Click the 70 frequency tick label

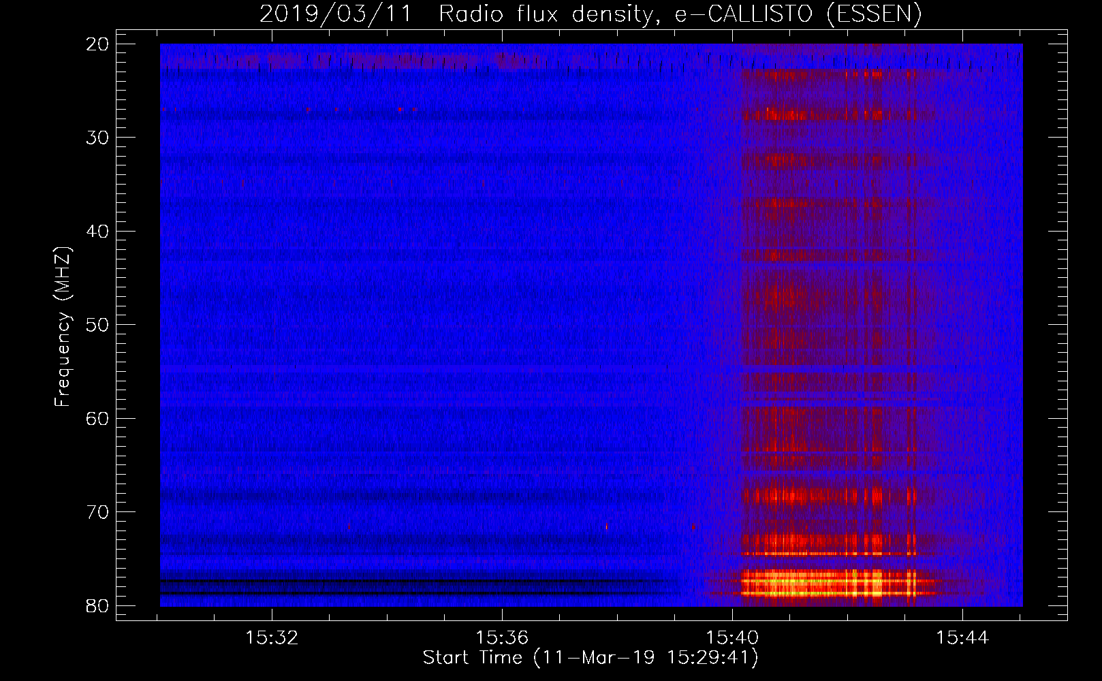(98, 512)
